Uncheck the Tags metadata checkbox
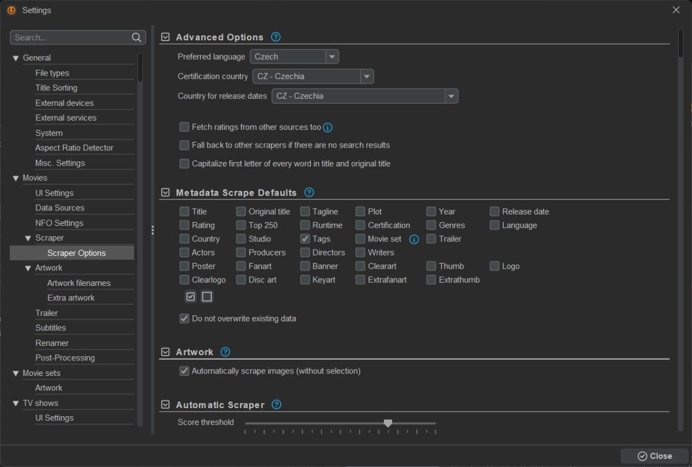This screenshot has height=467, width=692. (x=305, y=239)
